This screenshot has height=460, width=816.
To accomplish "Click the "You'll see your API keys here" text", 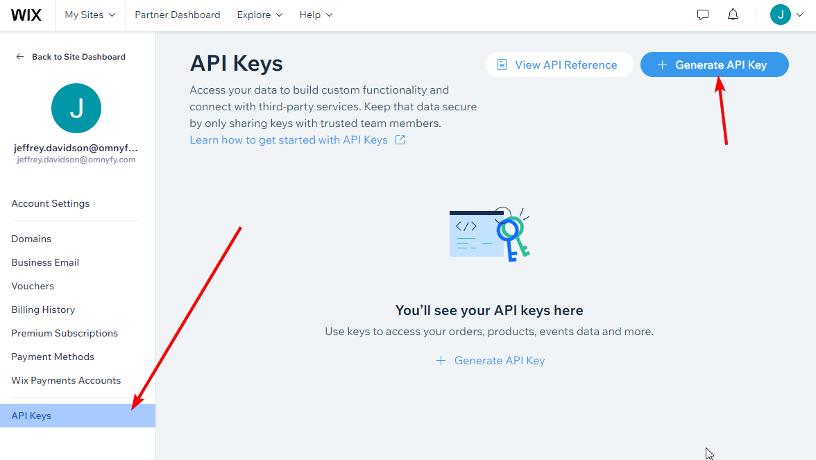I will coord(489,310).
